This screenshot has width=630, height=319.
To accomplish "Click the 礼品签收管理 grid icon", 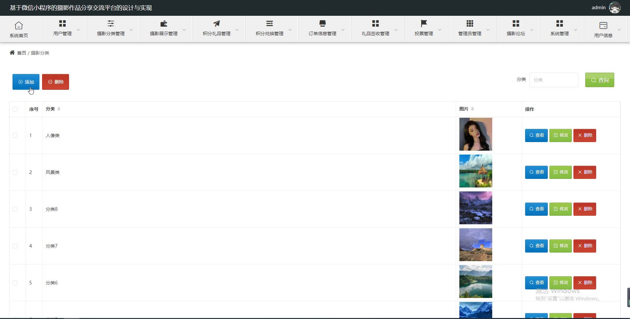I will point(376,23).
